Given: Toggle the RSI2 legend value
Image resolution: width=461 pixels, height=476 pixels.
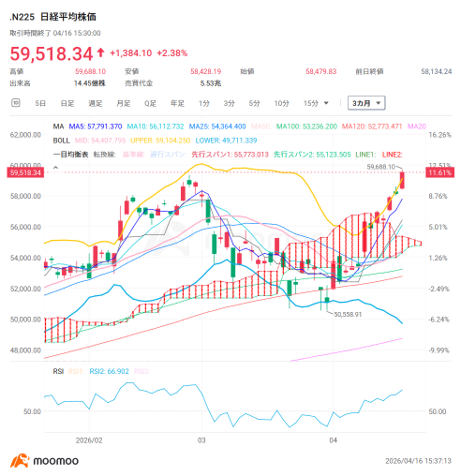Looking at the screenshot, I should (x=109, y=371).
